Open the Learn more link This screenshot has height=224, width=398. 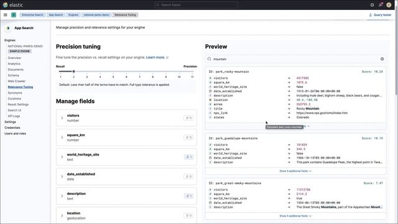click(155, 57)
